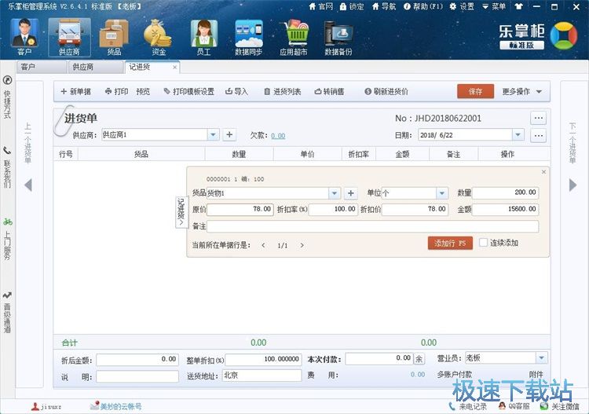The height and width of the screenshot is (414, 589).
Task: Click ellipsis button beside date field
Action: coord(538,135)
